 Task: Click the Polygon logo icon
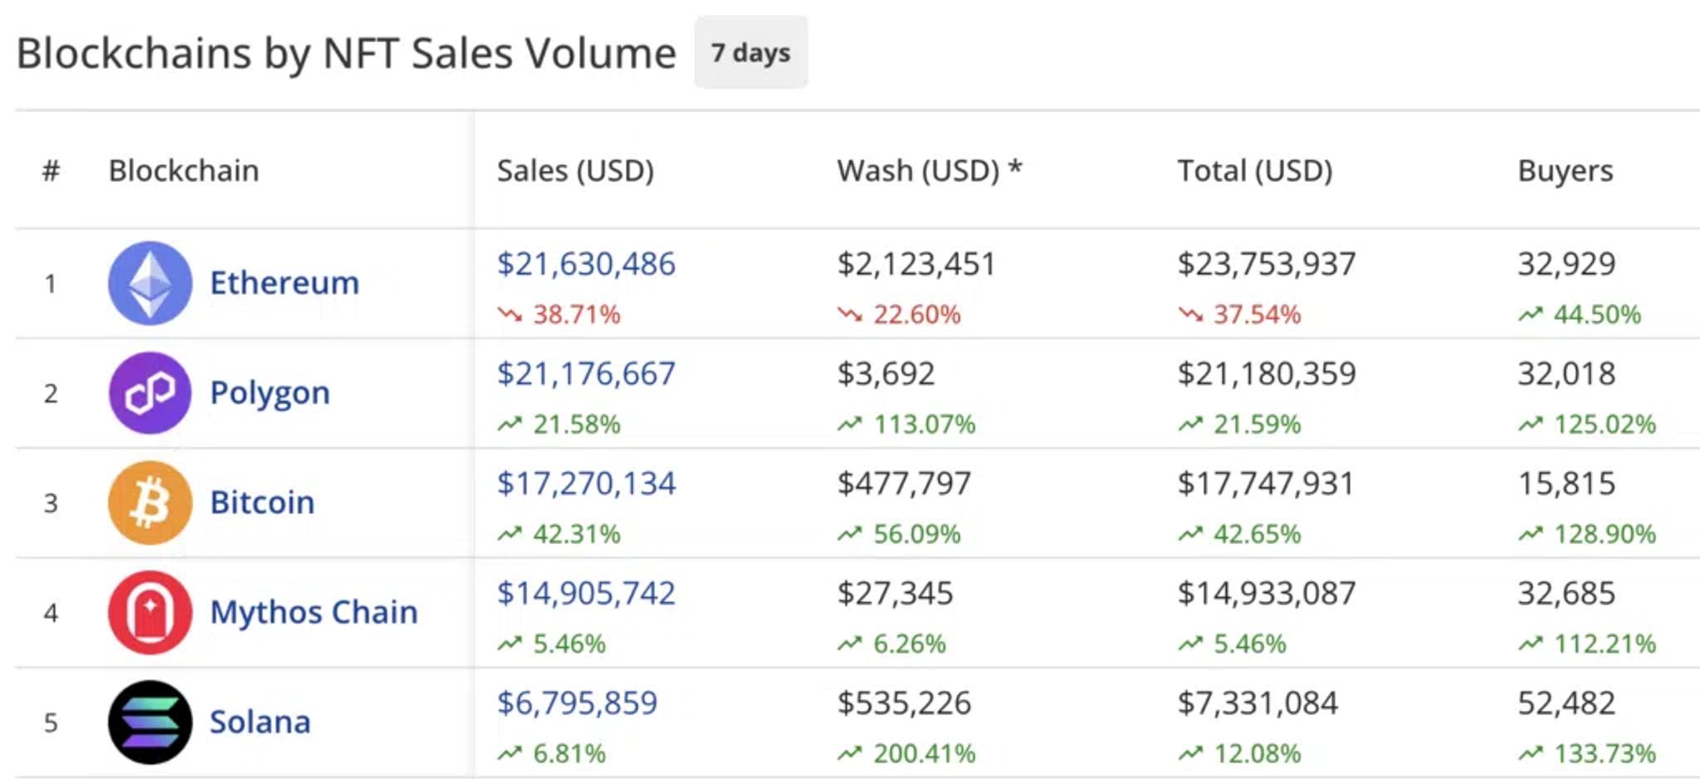[150, 393]
